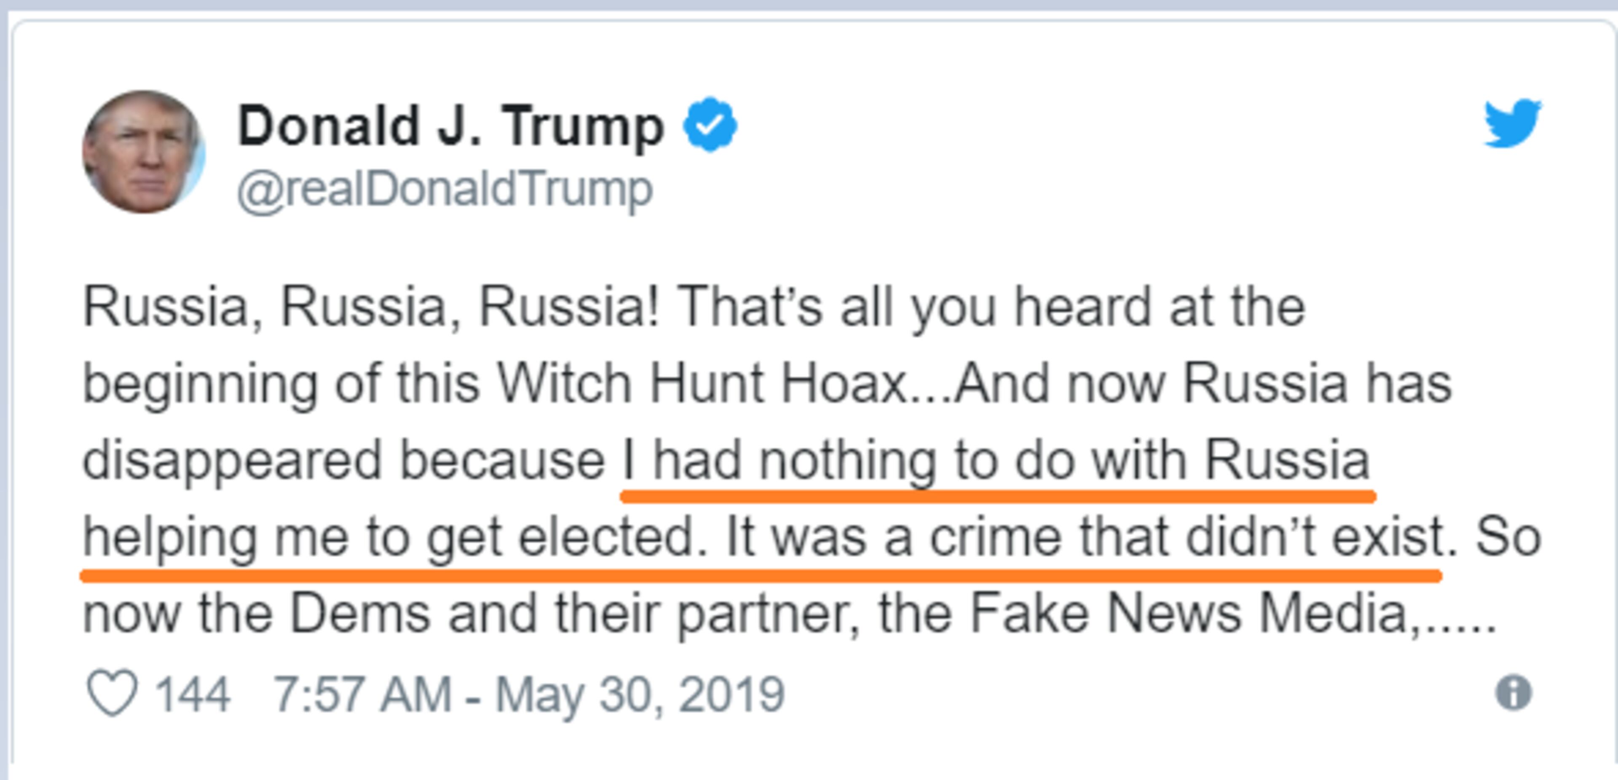Click underlined "It was a crime that didn't exist"

(1085, 537)
